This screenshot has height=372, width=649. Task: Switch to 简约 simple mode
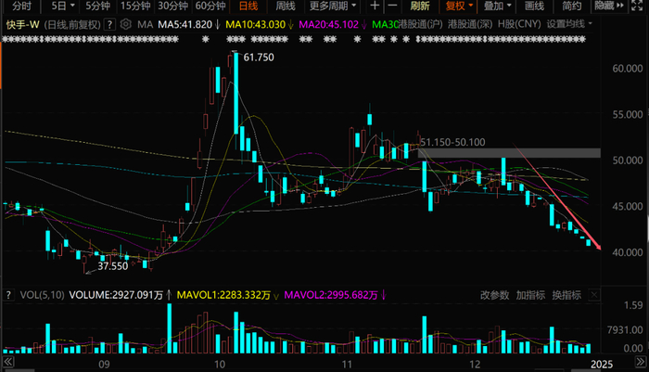coord(572,6)
